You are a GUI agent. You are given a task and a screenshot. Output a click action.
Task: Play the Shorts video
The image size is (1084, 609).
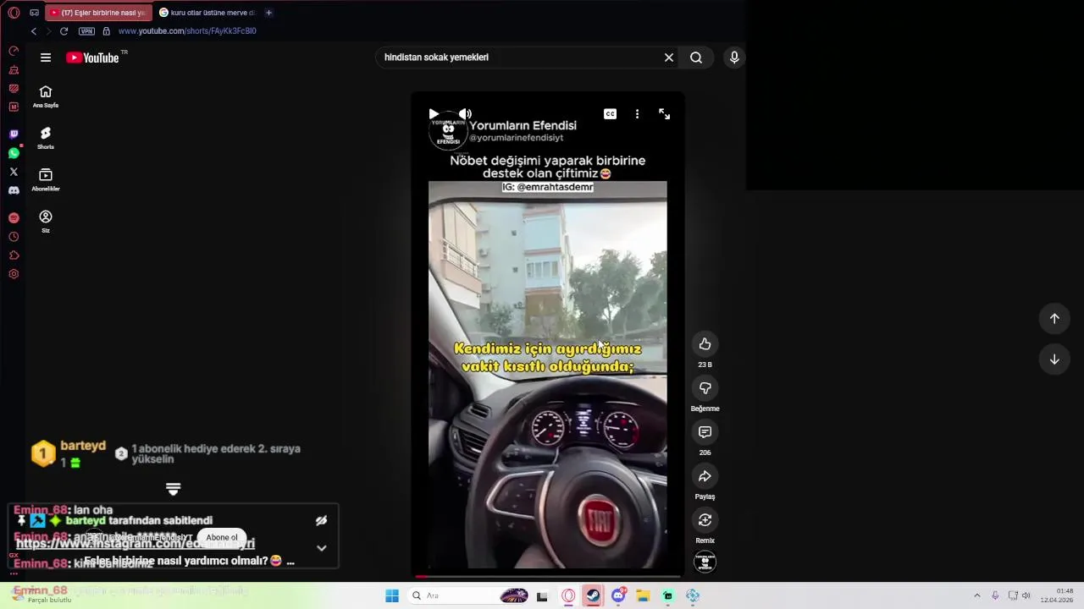tap(434, 114)
